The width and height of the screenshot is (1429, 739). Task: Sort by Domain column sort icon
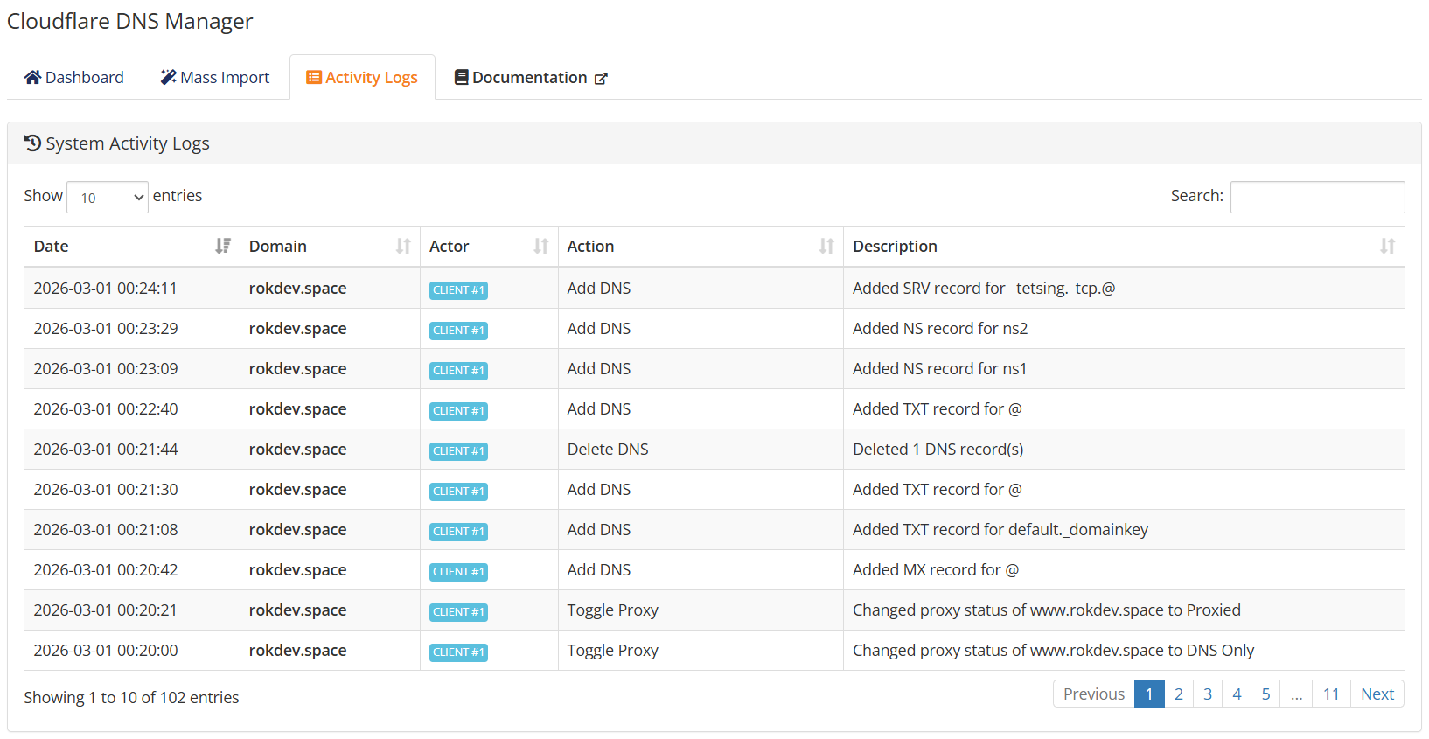pyautogui.click(x=403, y=246)
